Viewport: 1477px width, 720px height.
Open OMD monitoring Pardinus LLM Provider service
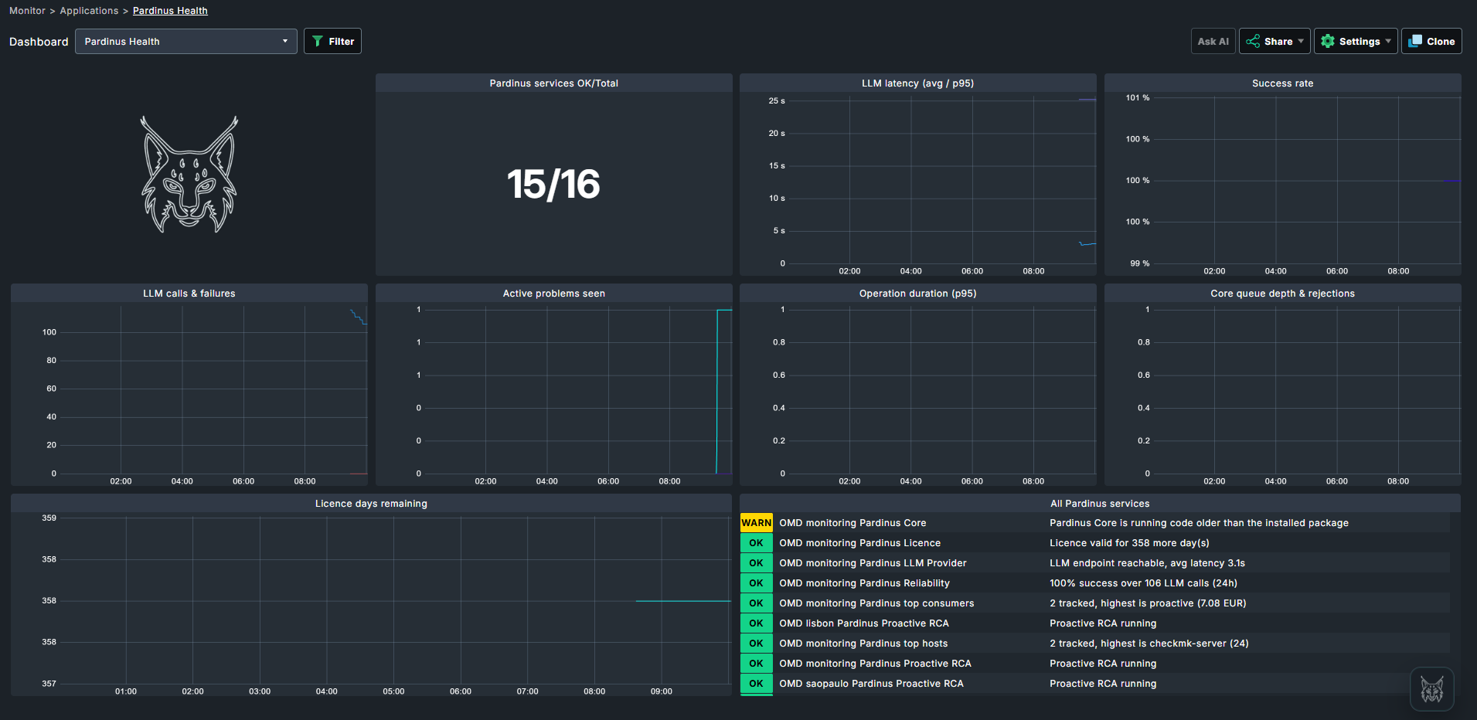coord(873,563)
